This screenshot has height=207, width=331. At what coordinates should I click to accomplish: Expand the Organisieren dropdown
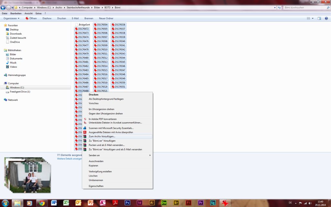coord(11,18)
